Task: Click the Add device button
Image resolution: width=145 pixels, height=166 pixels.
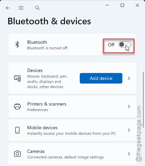Action: coord(101,78)
